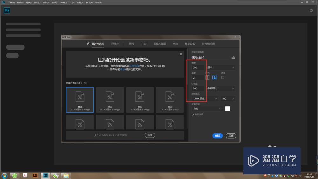Viewport: 318px width, 179px height.
Task: Open the 选择(S) menu
Action: 55,3
